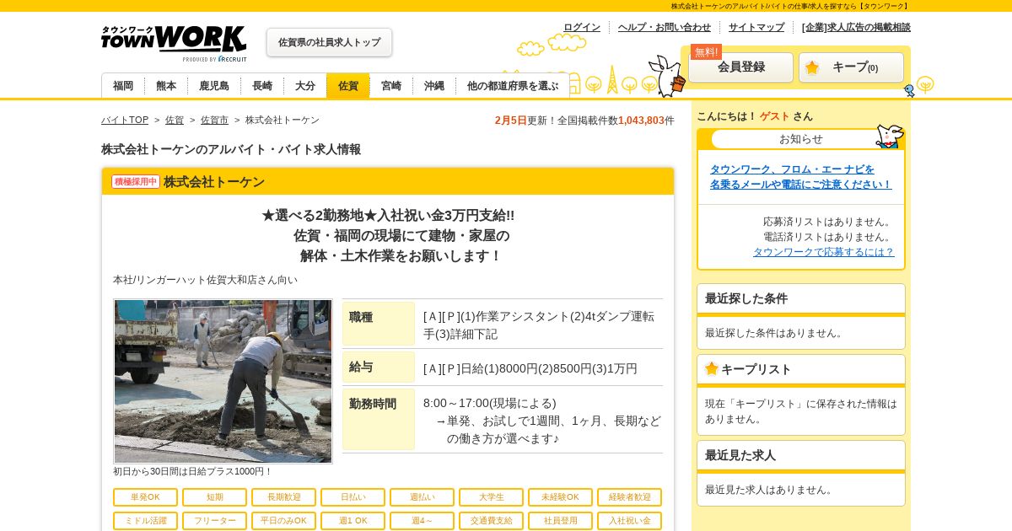Open the サイトマップ link

point(756,27)
